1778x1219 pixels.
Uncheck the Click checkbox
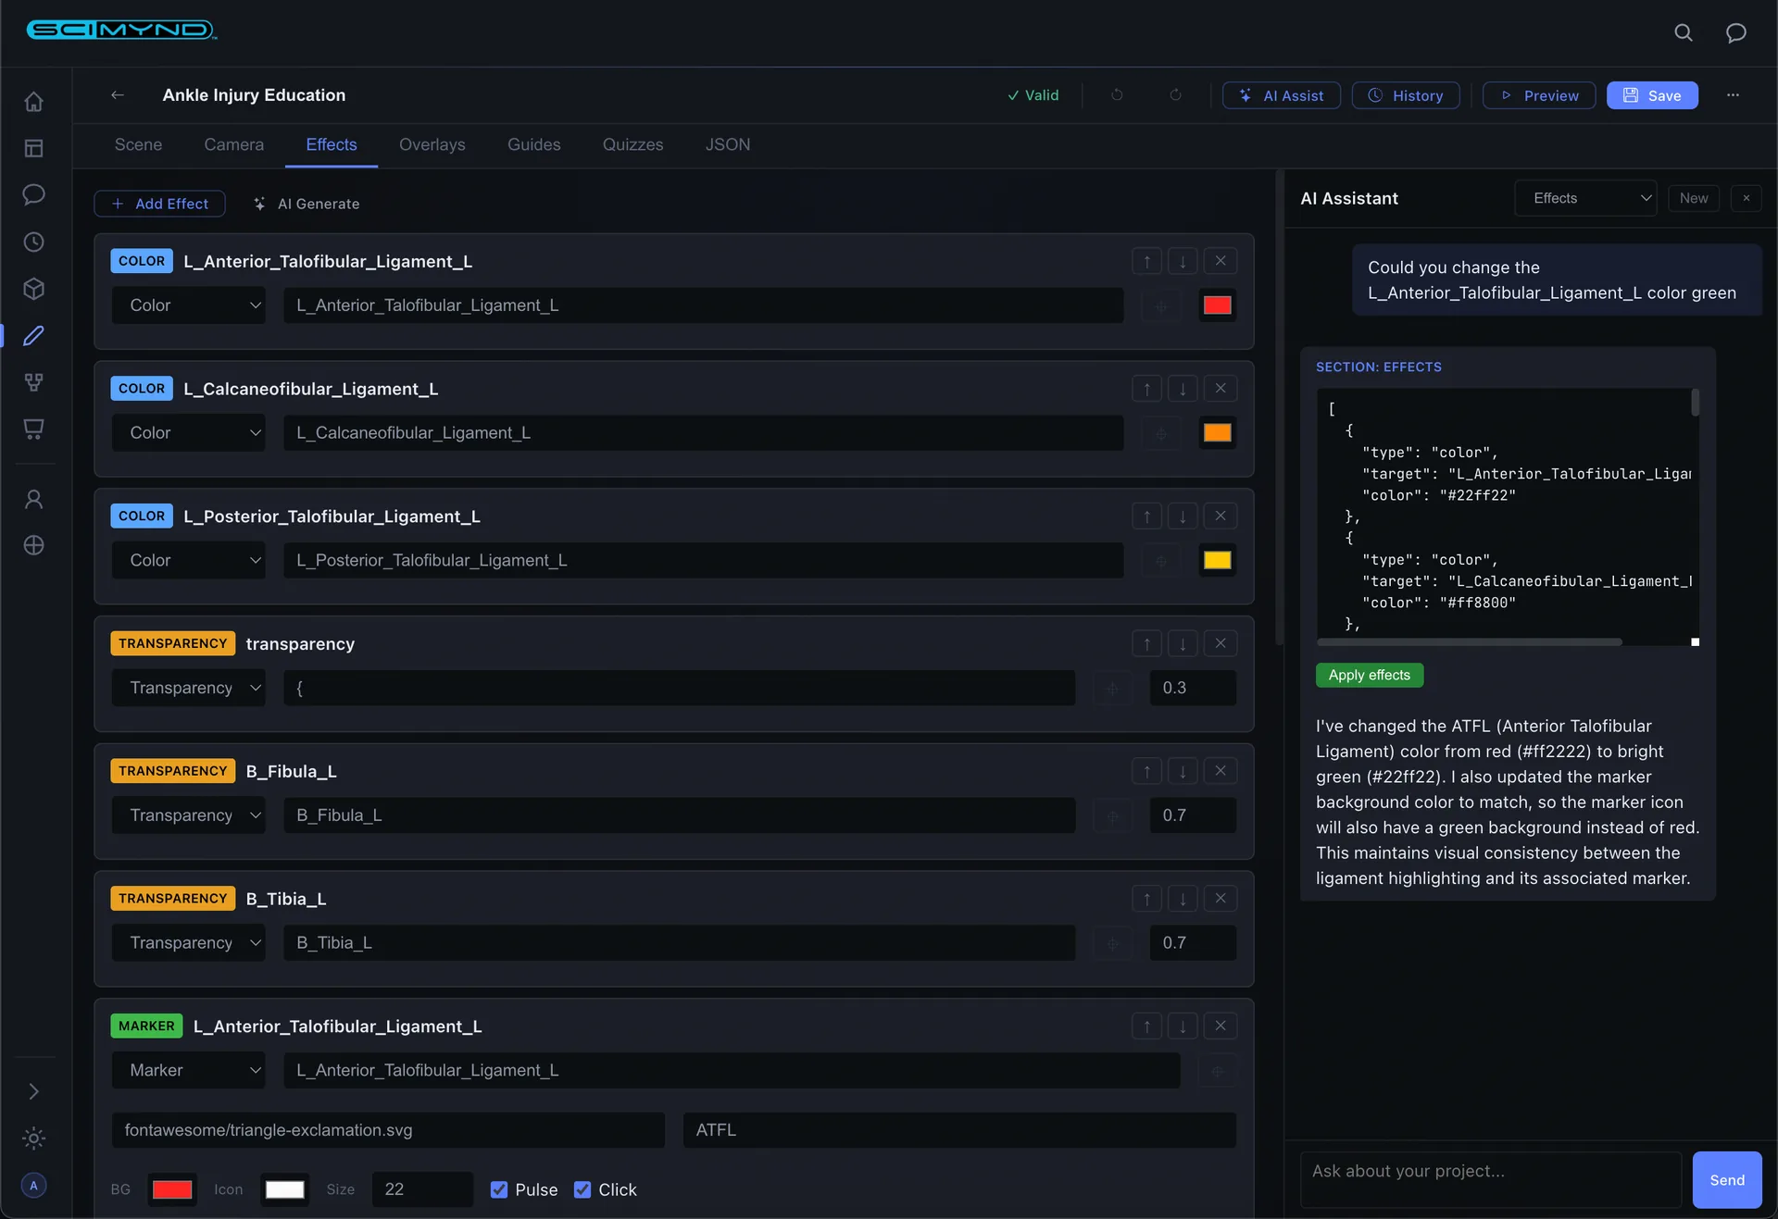(582, 1189)
